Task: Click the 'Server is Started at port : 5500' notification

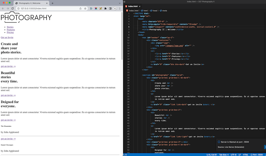Action: (235, 142)
